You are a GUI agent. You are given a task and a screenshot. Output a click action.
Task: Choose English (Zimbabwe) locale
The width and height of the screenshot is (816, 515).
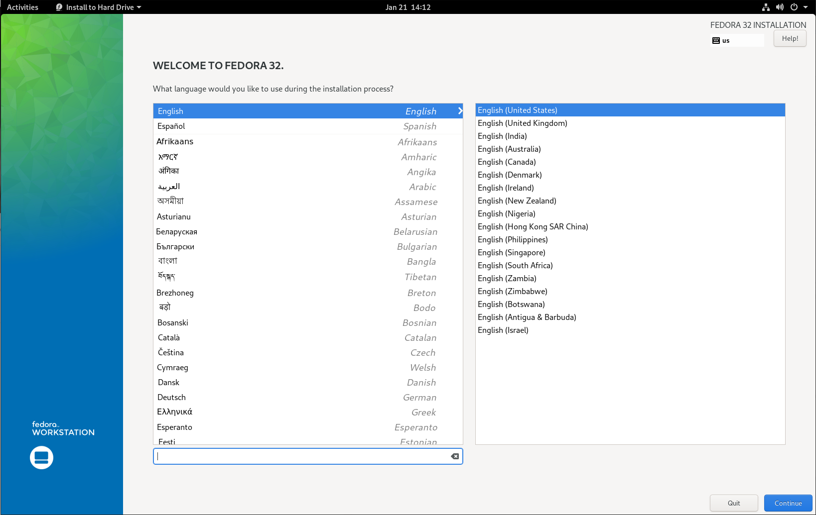(630, 291)
